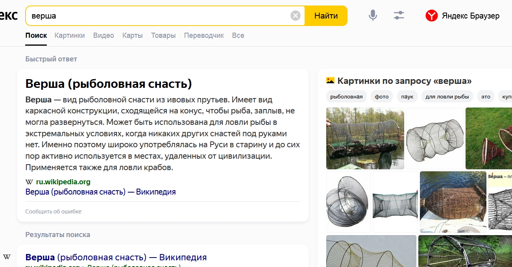Open thumbnail of cylindrical mesh trap on white background
The width and height of the screenshot is (512, 267).
pyautogui.click(x=435, y=138)
